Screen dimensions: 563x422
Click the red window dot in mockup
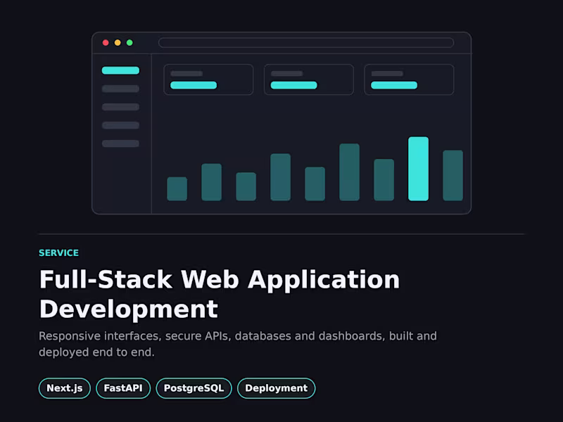[106, 43]
